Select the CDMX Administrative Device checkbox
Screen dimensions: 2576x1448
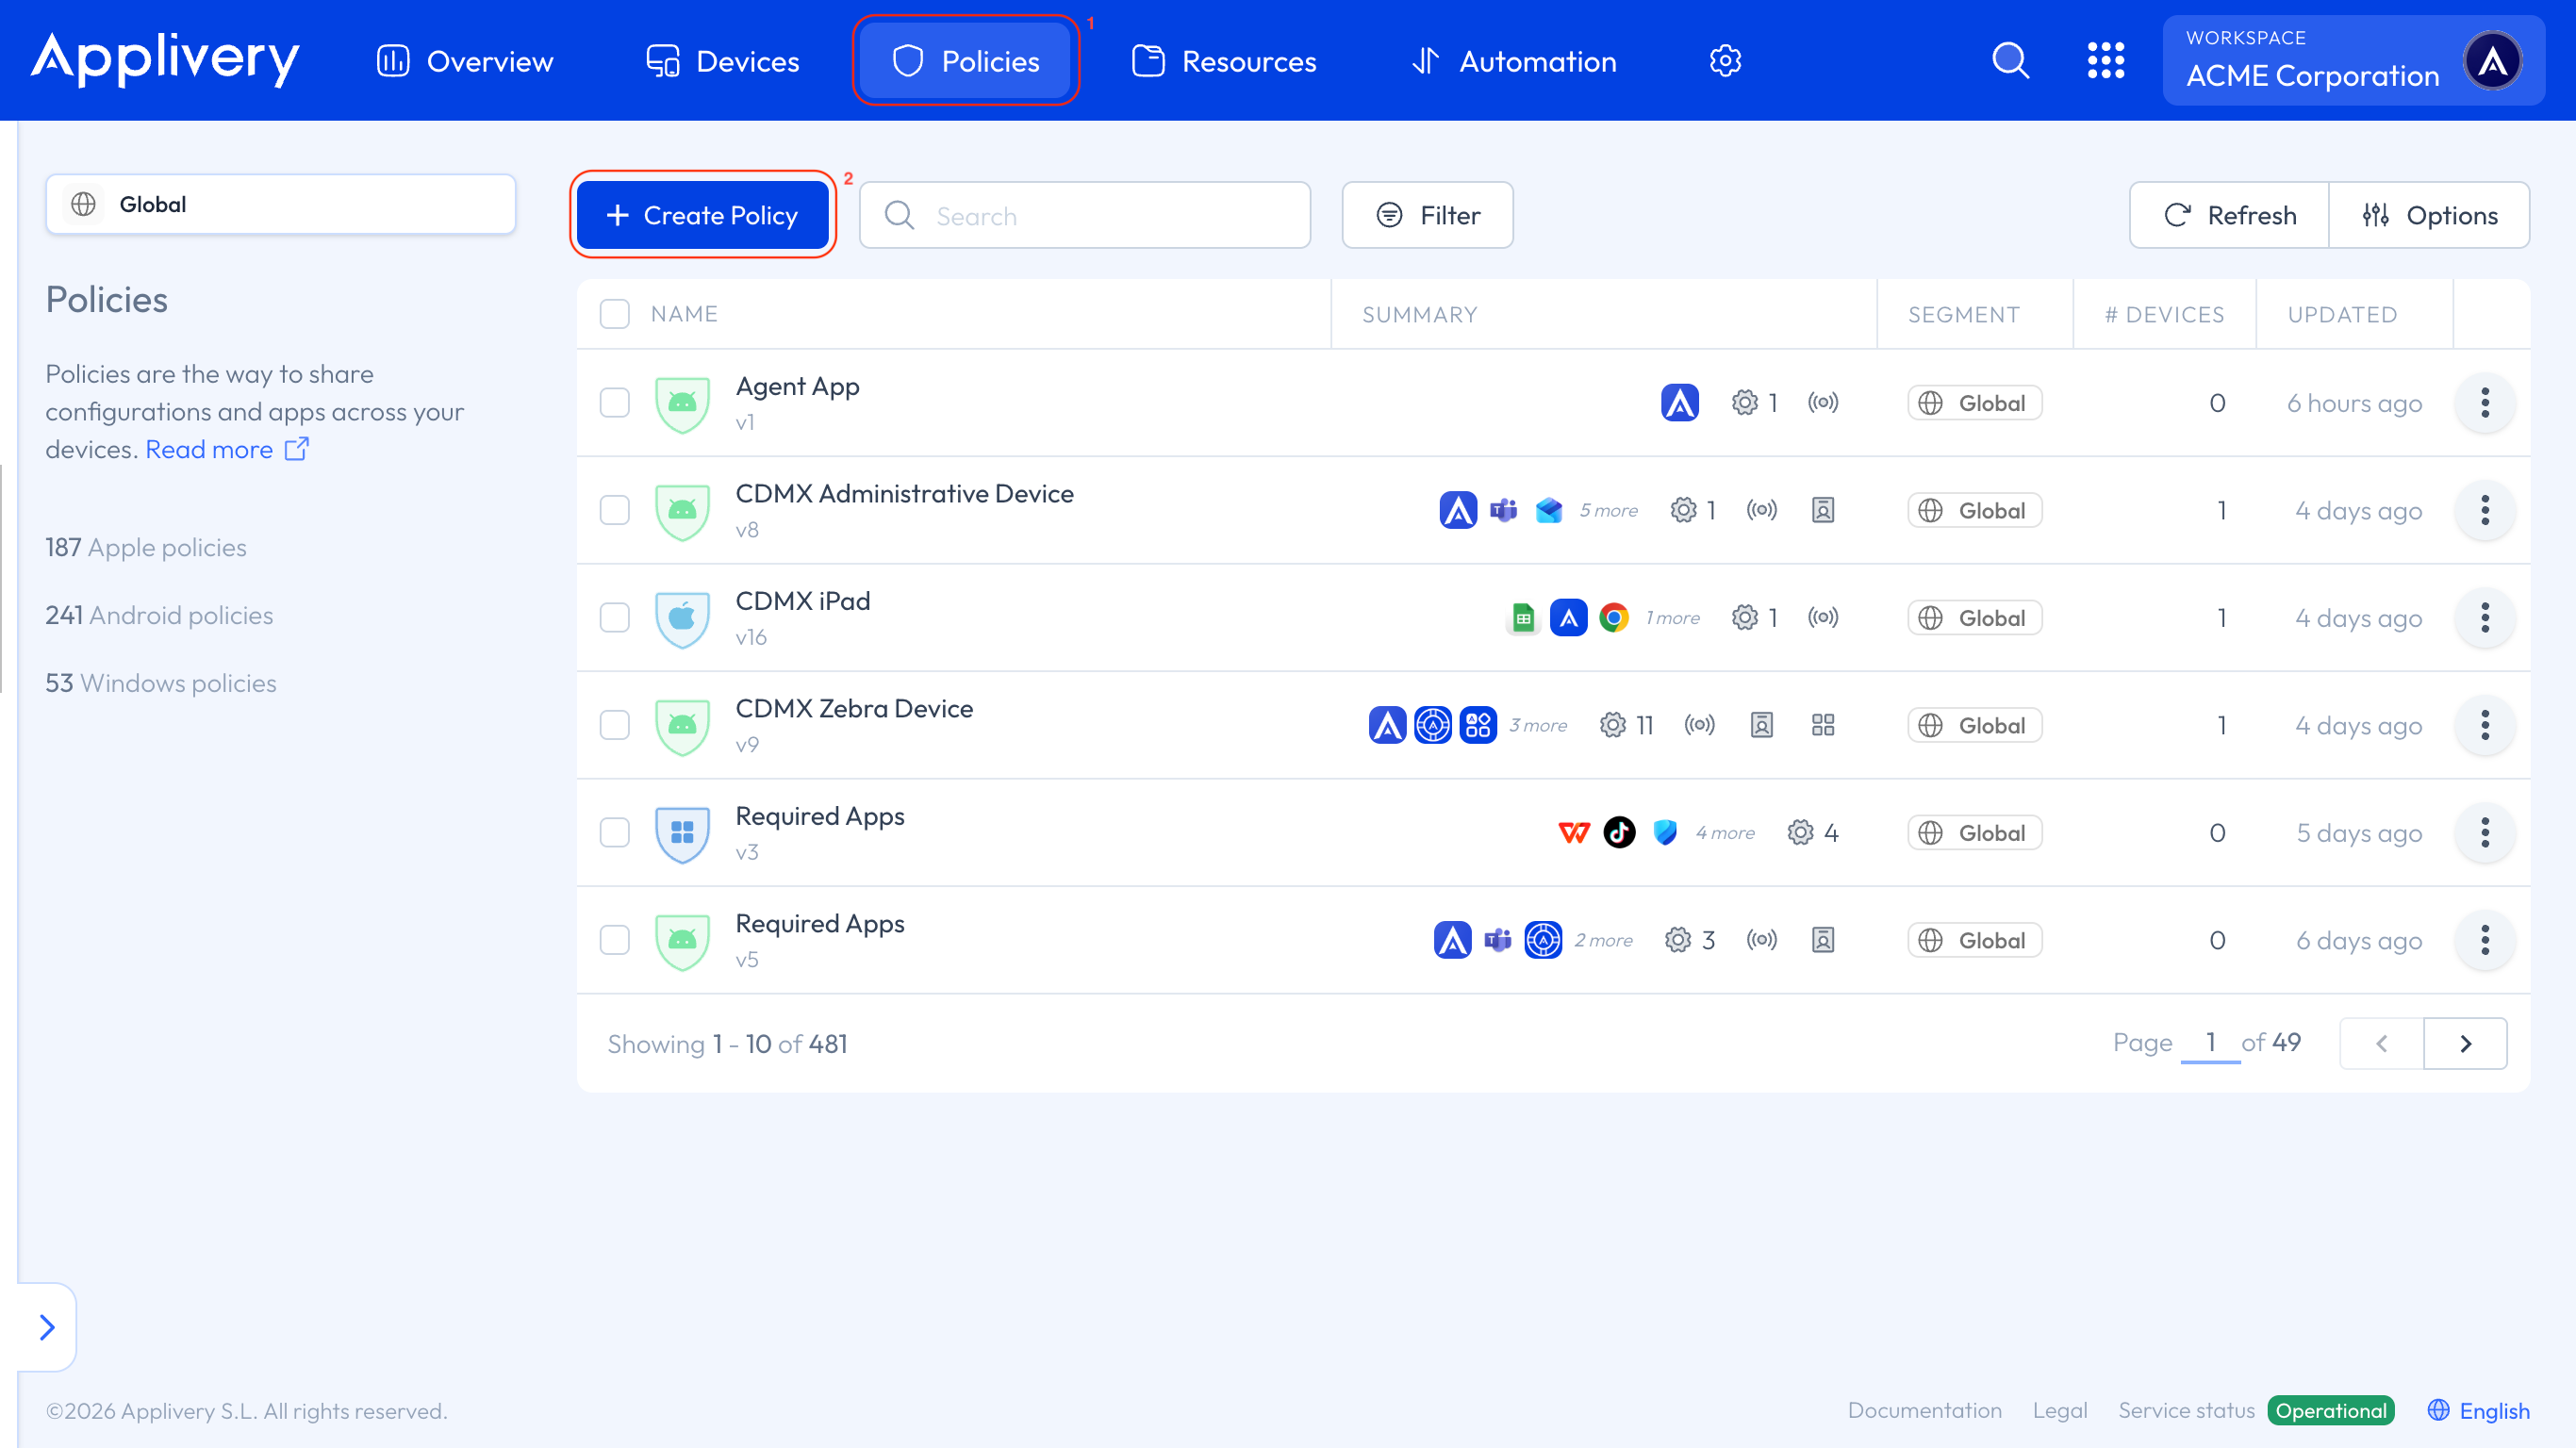[614, 510]
